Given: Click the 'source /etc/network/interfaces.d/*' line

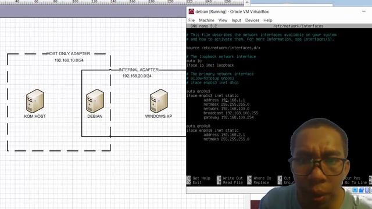Looking at the screenshot, I should coord(223,48).
